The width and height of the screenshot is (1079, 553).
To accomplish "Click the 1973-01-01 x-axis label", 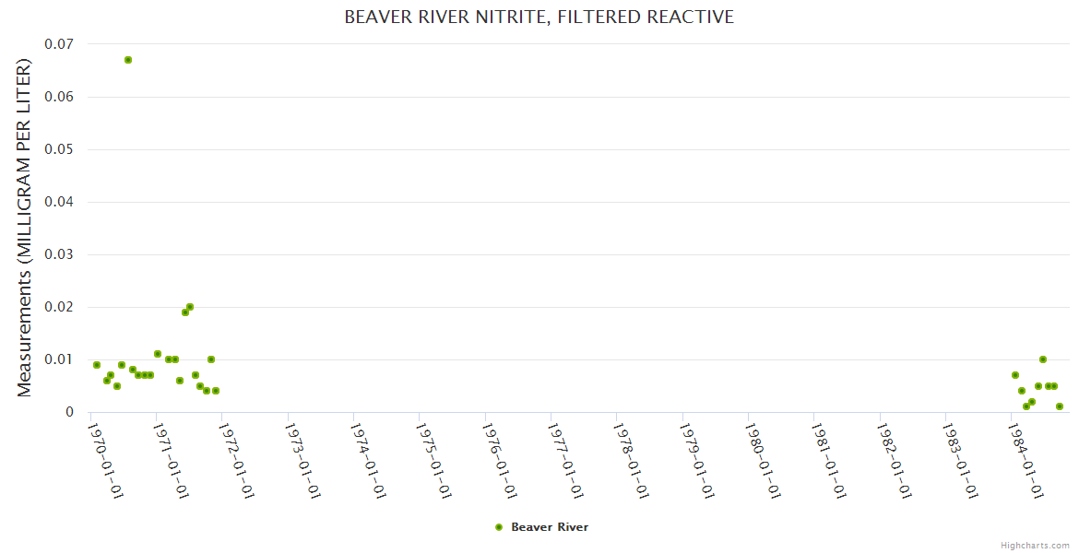I will pos(303,461).
